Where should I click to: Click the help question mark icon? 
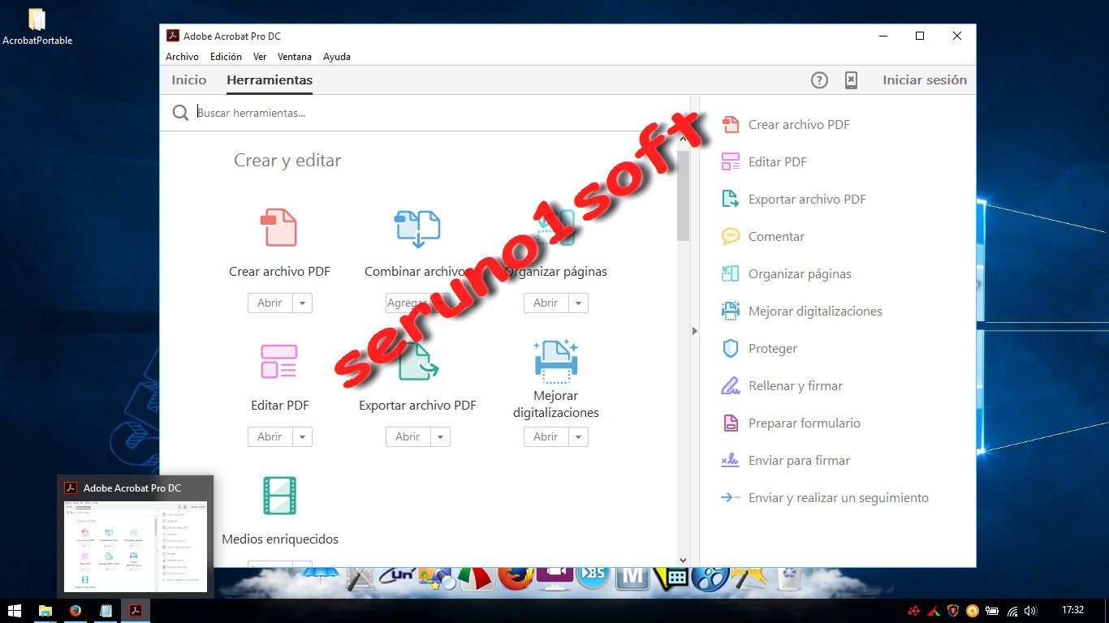click(x=819, y=79)
